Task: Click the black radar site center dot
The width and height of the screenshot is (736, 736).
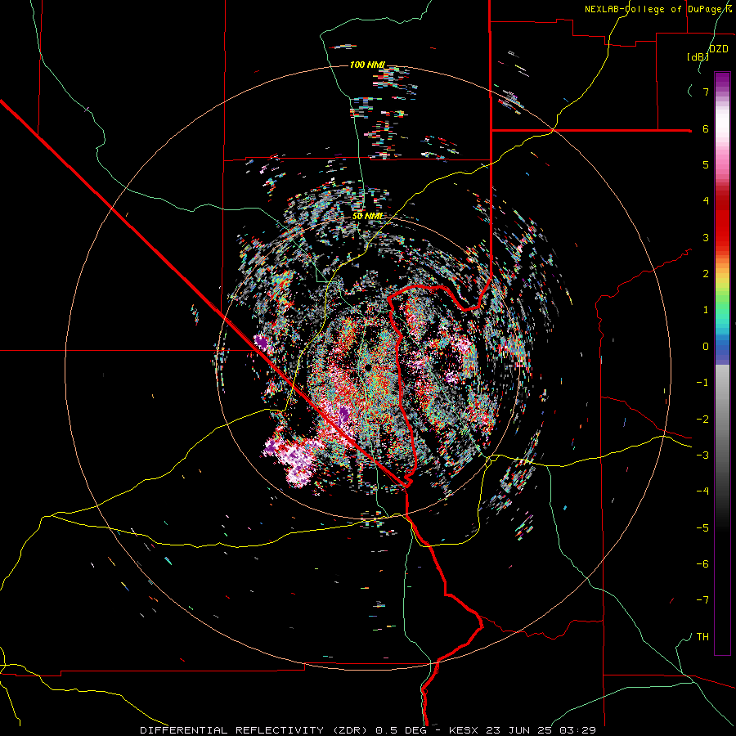Action: (x=369, y=367)
